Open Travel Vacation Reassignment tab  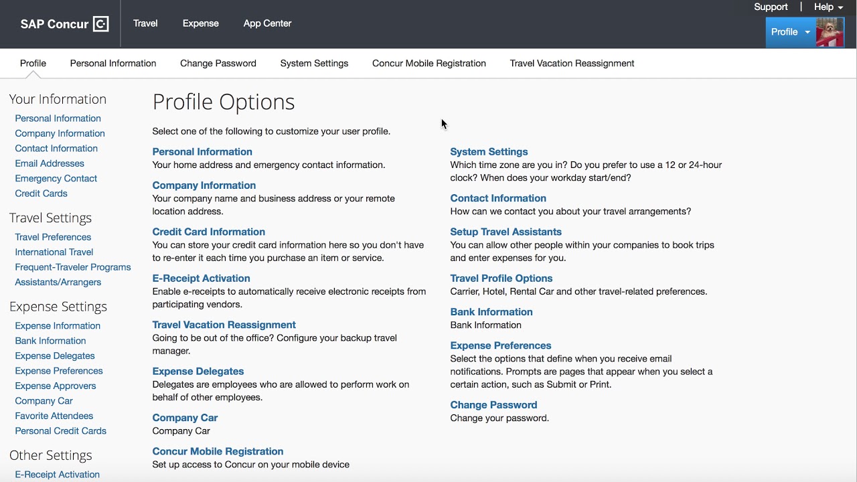tap(572, 64)
